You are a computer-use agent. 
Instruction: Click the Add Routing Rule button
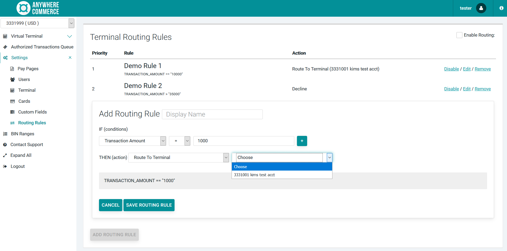[x=114, y=235]
